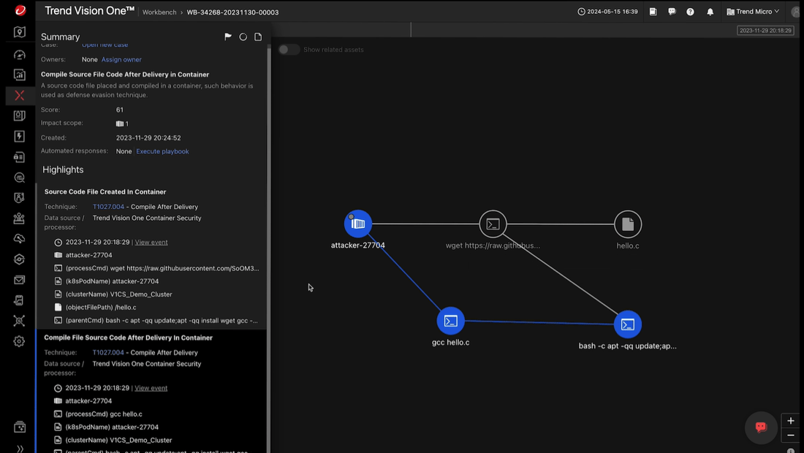Select the attacker-27704 container node
Image resolution: width=804 pixels, height=453 pixels.
tap(358, 224)
